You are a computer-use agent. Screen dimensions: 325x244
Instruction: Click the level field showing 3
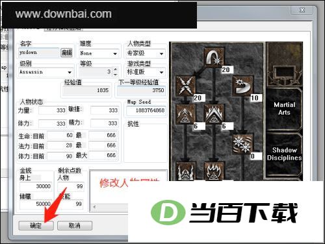96,72
